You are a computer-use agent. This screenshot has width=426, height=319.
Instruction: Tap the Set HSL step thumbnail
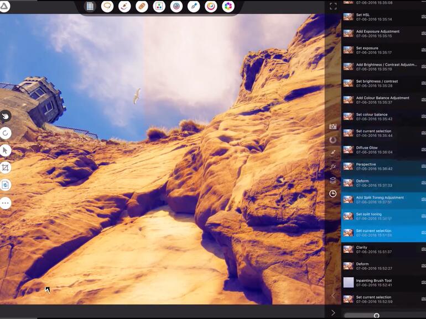pos(349,17)
